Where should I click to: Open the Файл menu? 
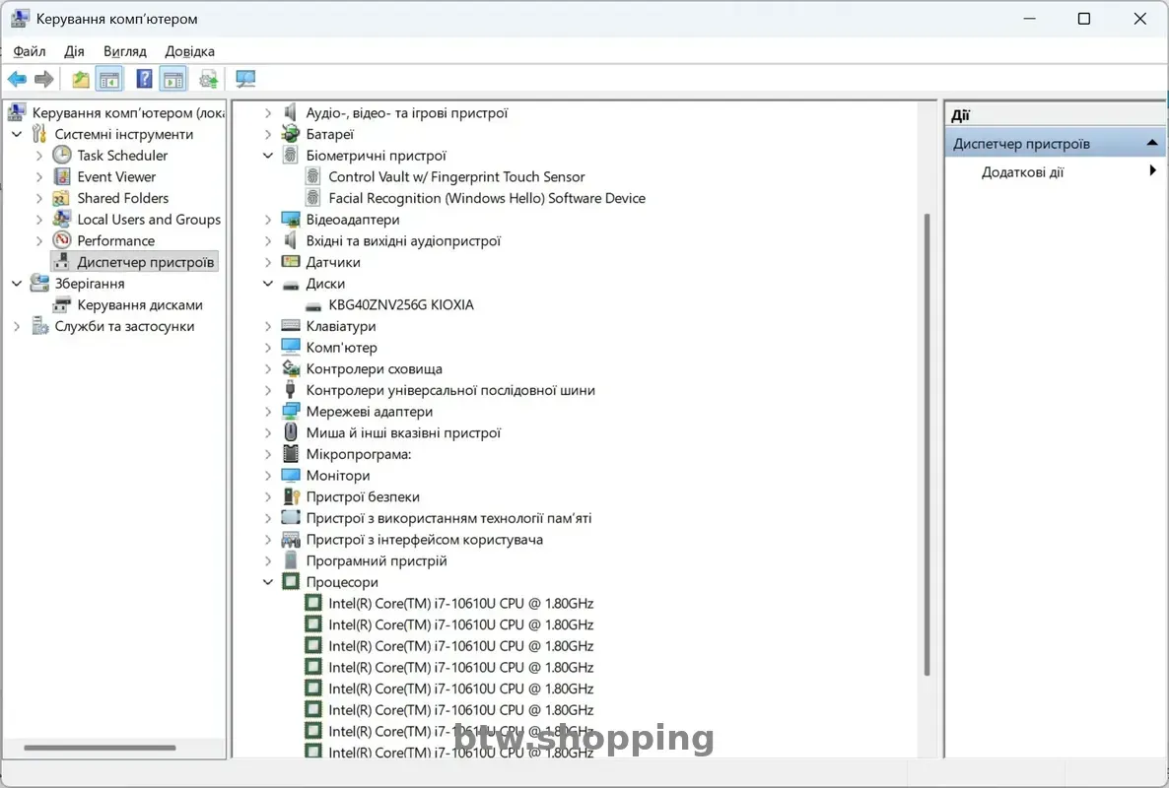coord(30,51)
